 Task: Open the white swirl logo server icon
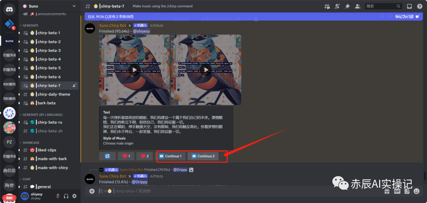(x=9, y=113)
